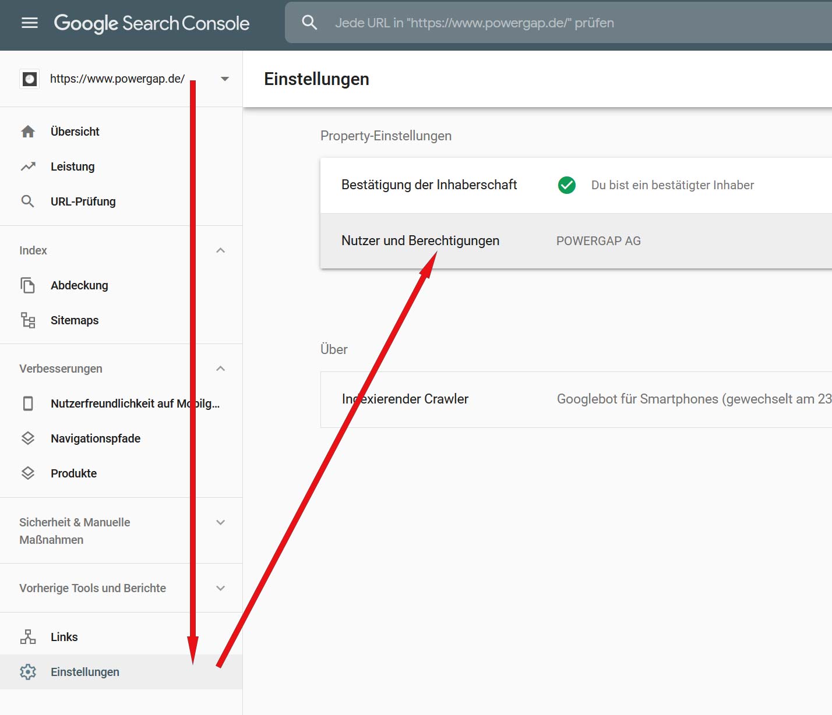
Task: Click the Einstellungen gear icon
Action: [x=28, y=672]
